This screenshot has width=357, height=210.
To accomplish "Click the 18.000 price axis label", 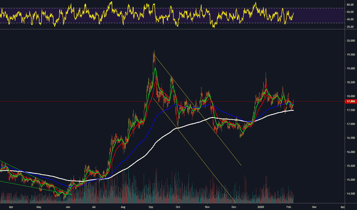I will coord(351,96).
